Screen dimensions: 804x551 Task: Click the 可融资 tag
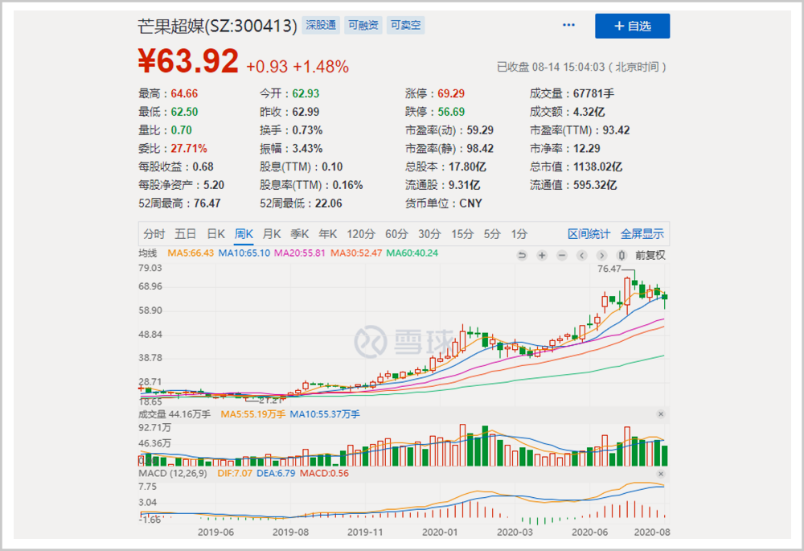pos(363,25)
